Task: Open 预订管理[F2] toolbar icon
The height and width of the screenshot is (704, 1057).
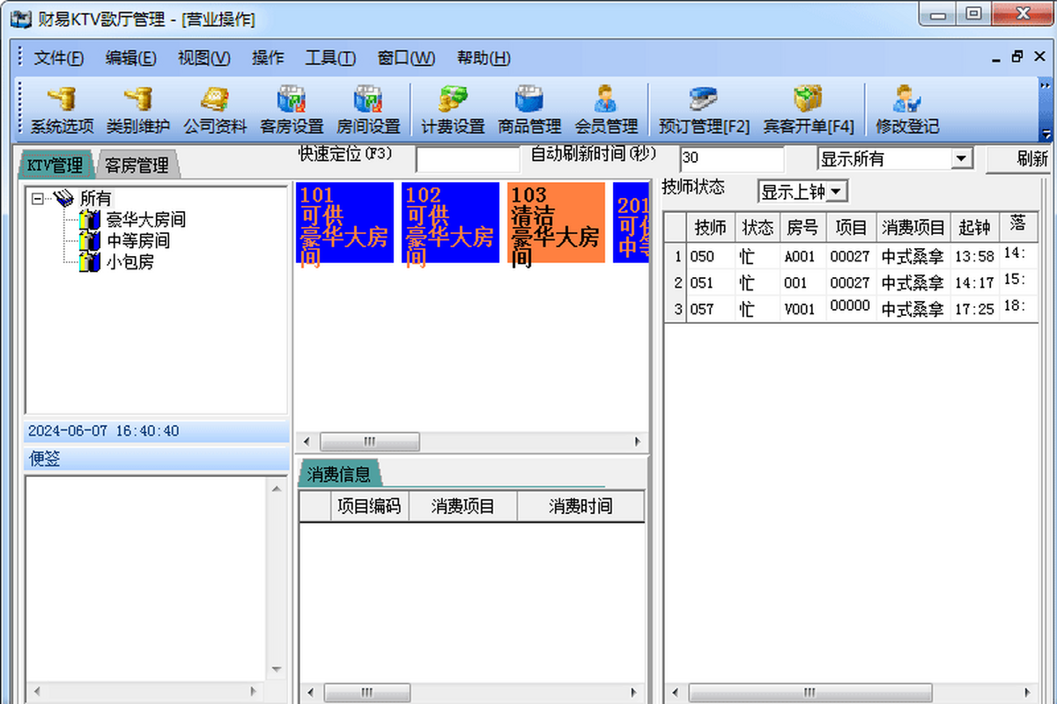Action: [x=704, y=110]
